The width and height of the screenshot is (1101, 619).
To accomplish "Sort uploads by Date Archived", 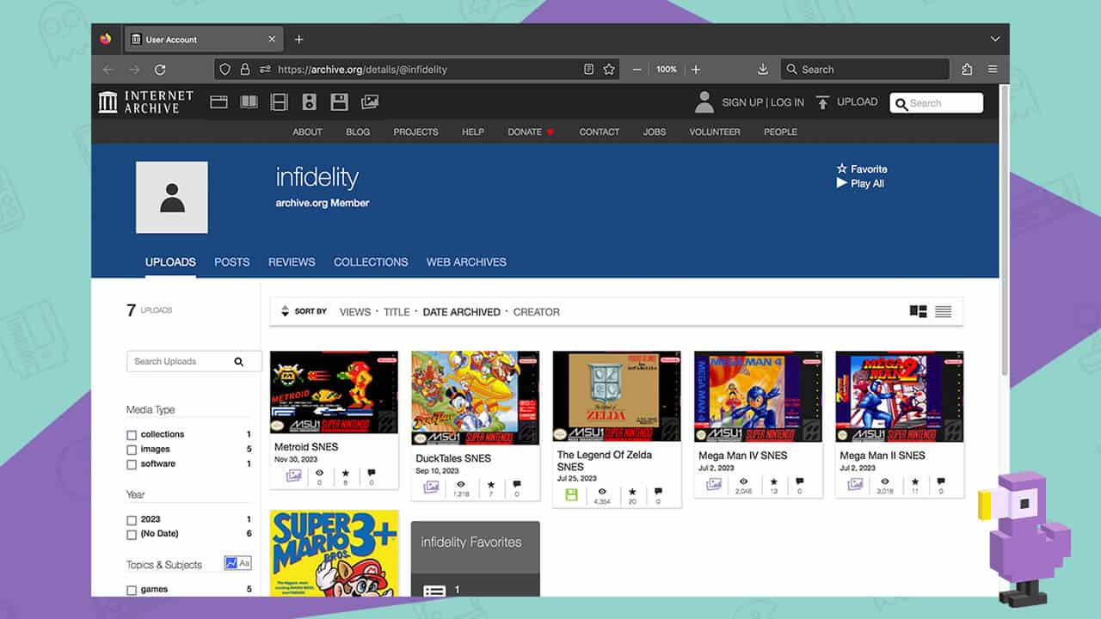I will [x=462, y=312].
